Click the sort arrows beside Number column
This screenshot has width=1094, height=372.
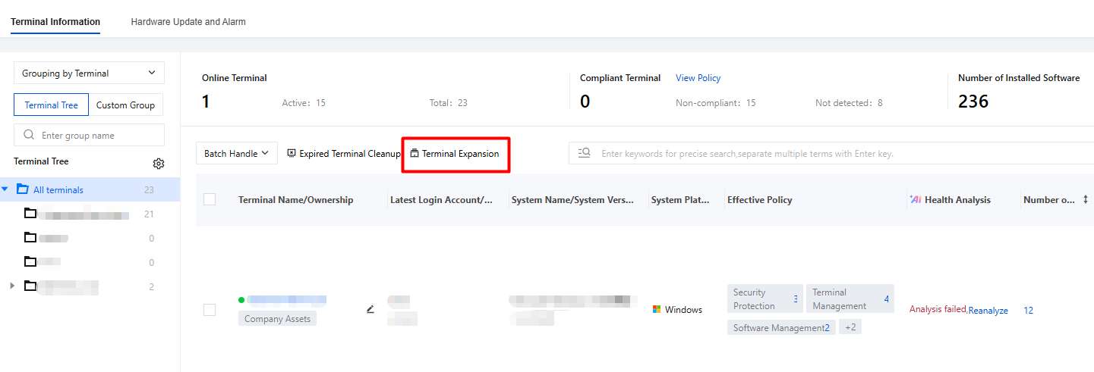(1086, 200)
